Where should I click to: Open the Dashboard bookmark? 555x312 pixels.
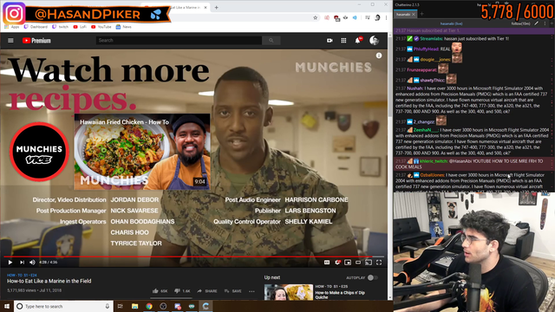(36, 27)
